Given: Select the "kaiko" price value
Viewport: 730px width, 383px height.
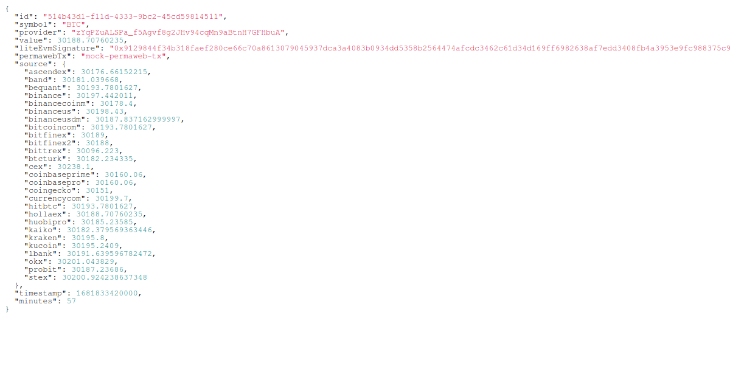Looking at the screenshot, I should [x=109, y=230].
